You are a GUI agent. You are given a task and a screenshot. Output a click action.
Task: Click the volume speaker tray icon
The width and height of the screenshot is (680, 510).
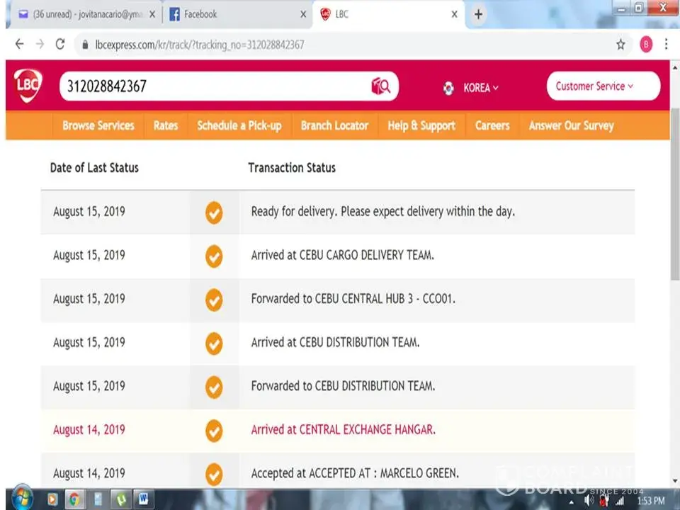[589, 501]
